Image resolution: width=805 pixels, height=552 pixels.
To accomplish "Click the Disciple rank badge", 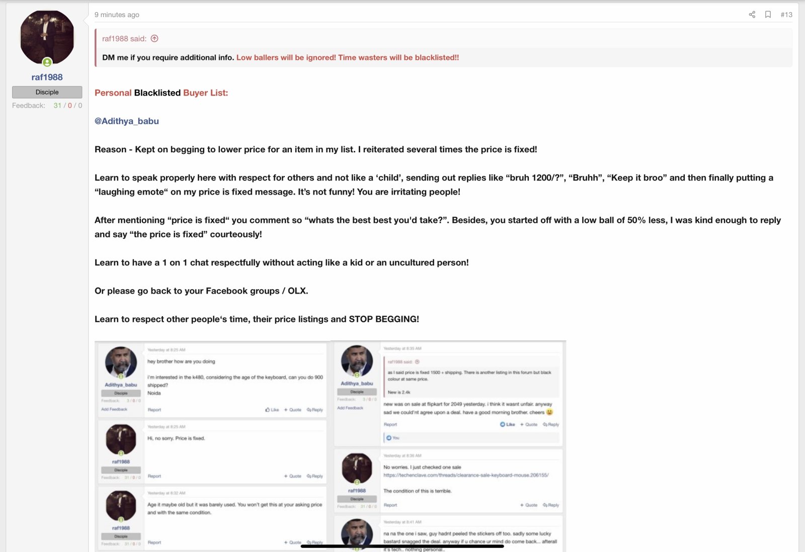I will [47, 92].
